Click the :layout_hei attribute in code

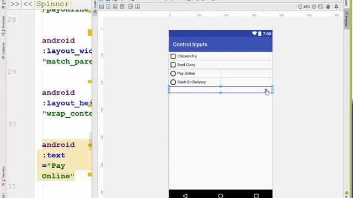pos(67,103)
